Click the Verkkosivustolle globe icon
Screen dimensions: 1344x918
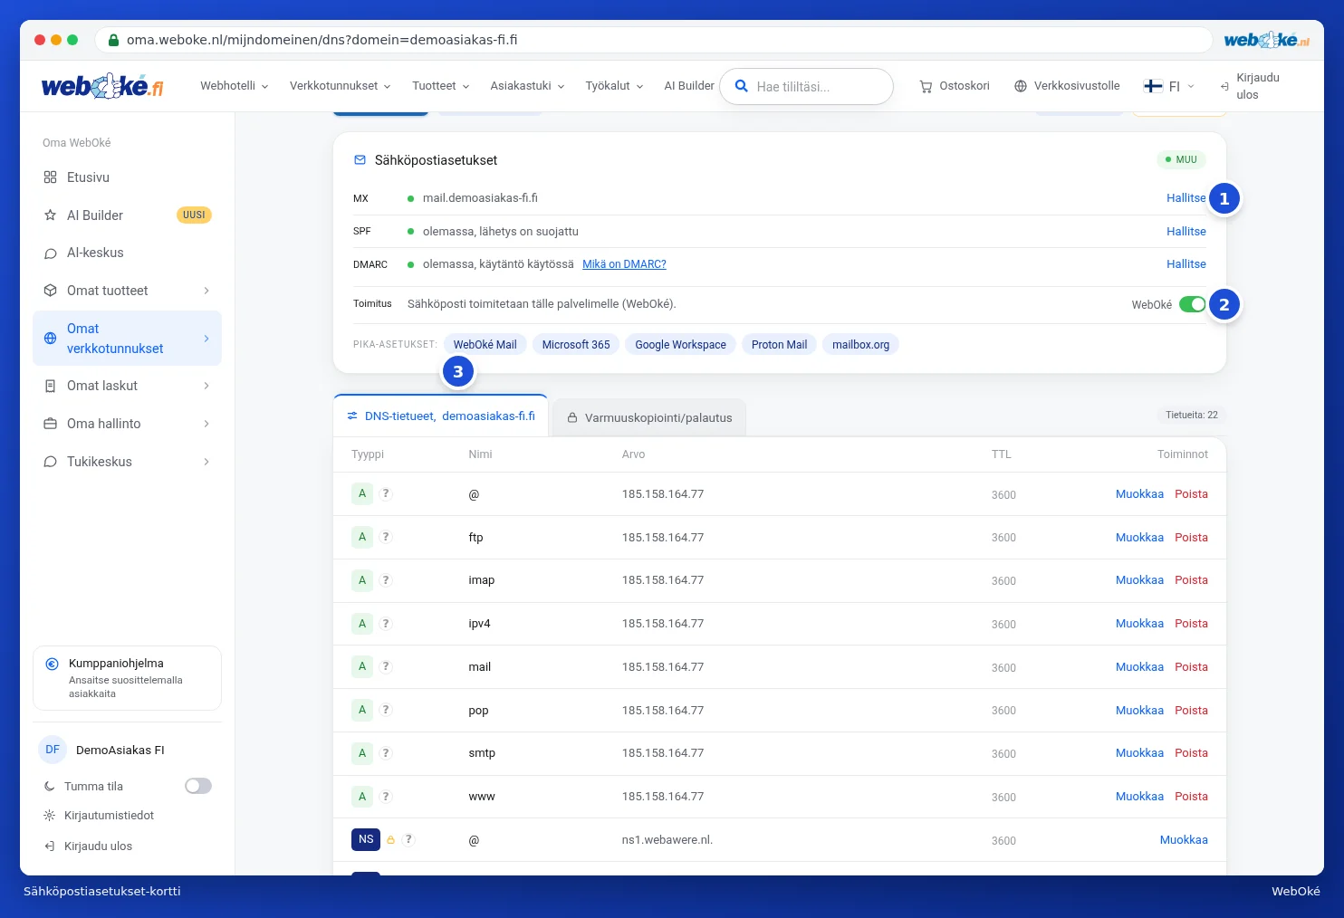(x=1021, y=86)
